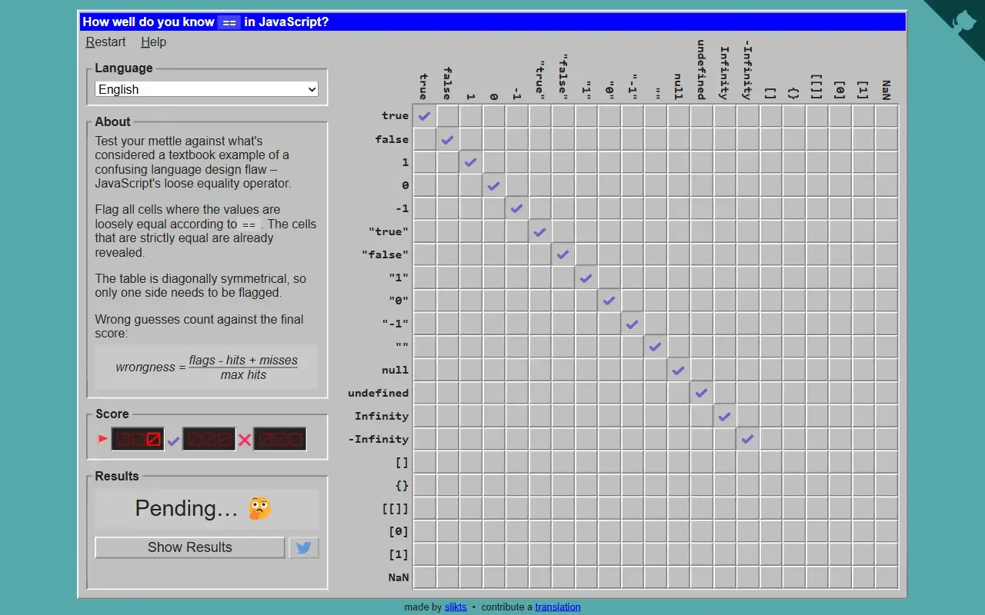Click revealed checkmark at null equals null
Screen dimensions: 985x615
coord(679,370)
